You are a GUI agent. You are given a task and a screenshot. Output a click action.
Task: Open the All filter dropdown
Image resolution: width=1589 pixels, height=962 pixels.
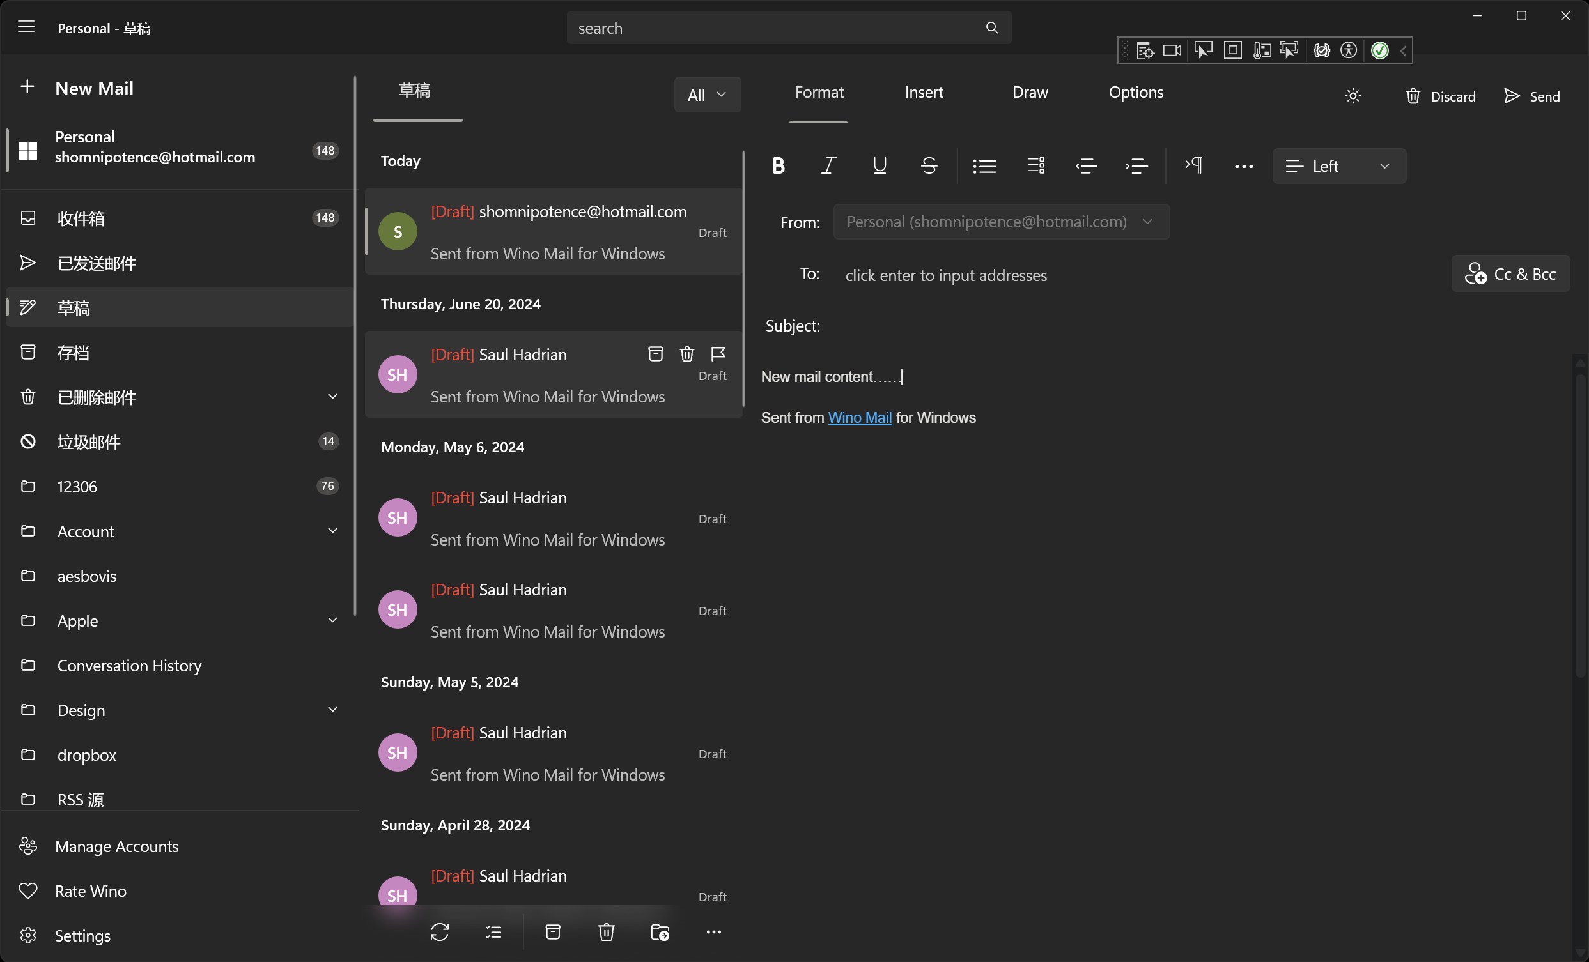click(x=707, y=95)
